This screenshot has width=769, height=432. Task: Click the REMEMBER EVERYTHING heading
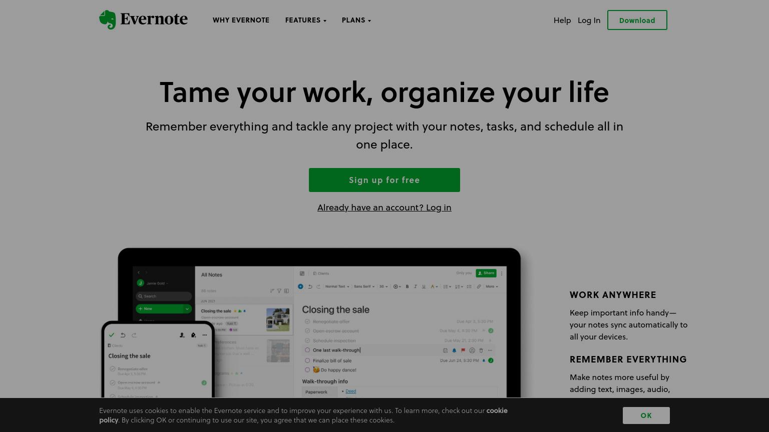pyautogui.click(x=628, y=359)
